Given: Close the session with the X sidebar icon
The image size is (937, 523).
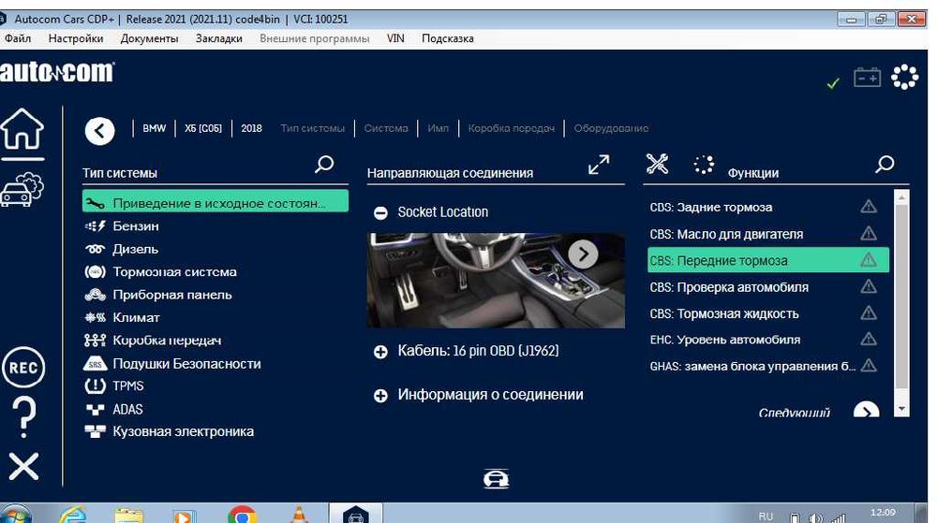Looking at the screenshot, I should click(x=24, y=466).
